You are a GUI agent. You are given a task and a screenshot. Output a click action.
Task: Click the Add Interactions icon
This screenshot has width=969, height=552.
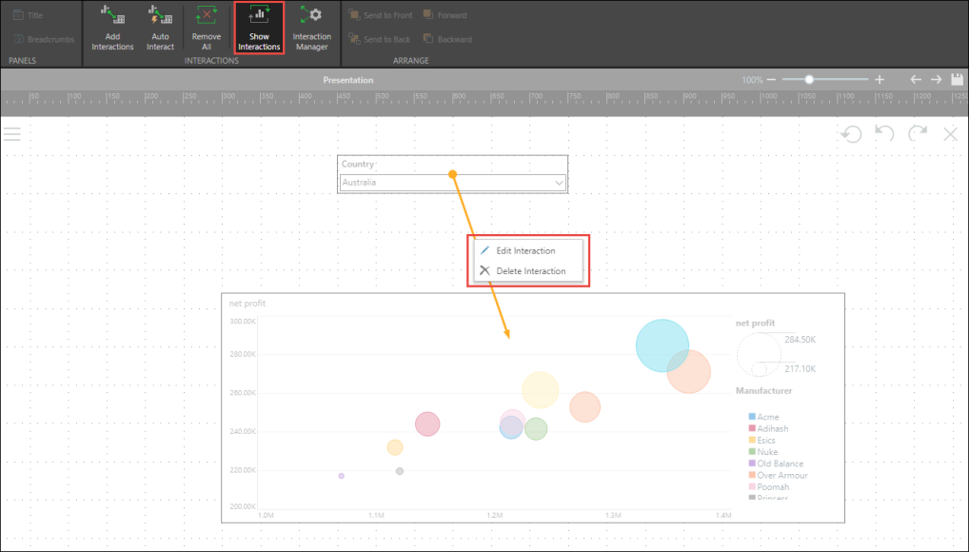pos(112,16)
